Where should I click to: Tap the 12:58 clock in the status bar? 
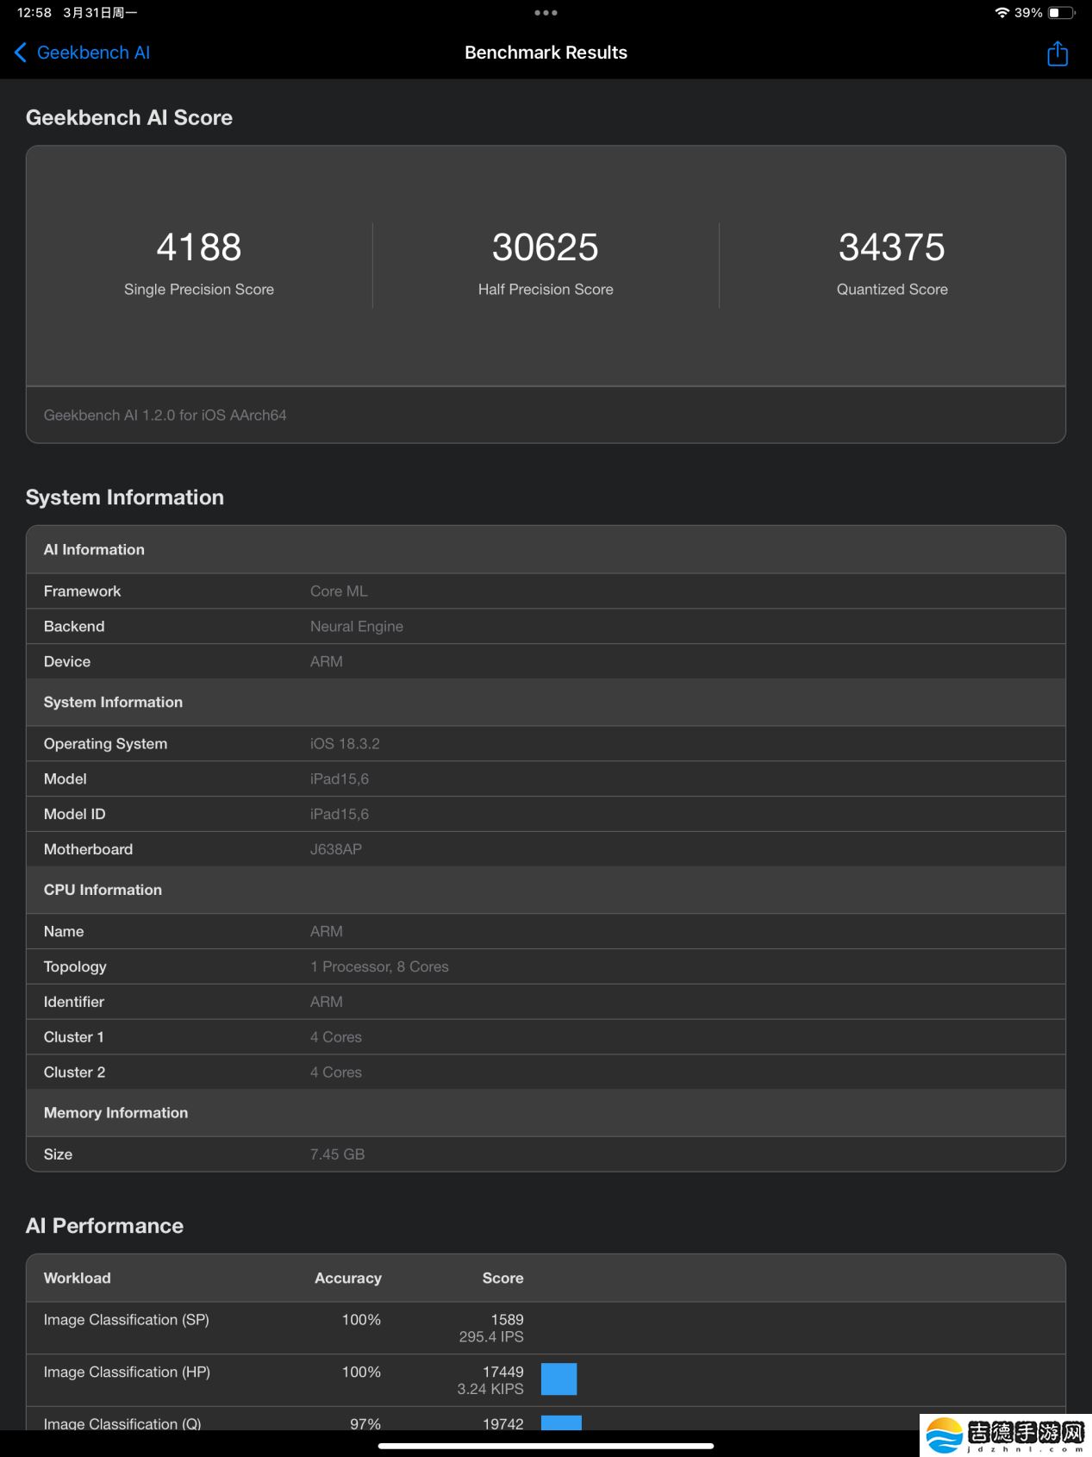tap(34, 13)
